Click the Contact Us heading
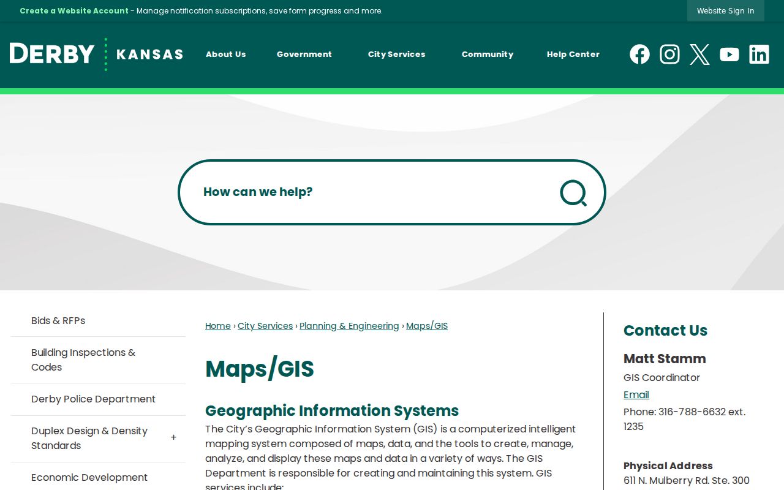This screenshot has height=490, width=784. 665,330
